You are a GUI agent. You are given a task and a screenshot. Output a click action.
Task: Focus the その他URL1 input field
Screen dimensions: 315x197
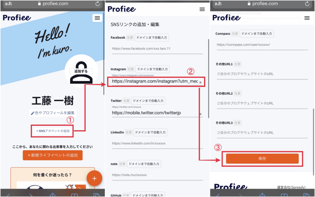(262, 74)
